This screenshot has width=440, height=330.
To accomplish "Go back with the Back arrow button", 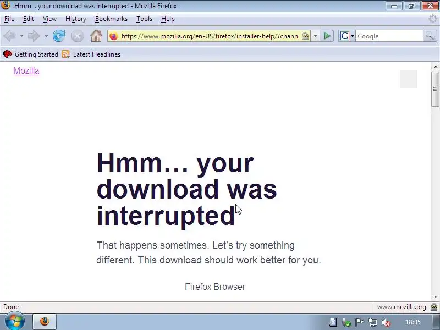I will (x=10, y=36).
